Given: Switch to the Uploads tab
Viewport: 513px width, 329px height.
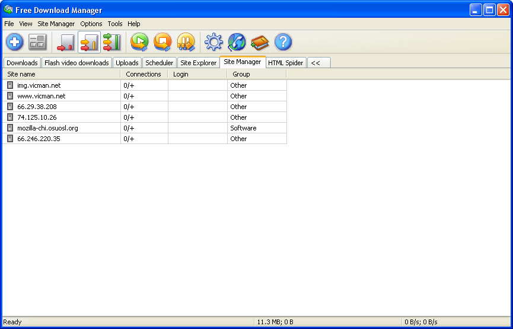Looking at the screenshot, I should [x=127, y=63].
